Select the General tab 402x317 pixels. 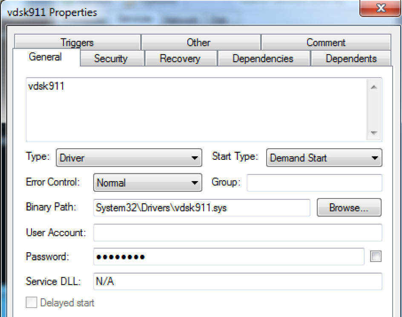pos(46,57)
